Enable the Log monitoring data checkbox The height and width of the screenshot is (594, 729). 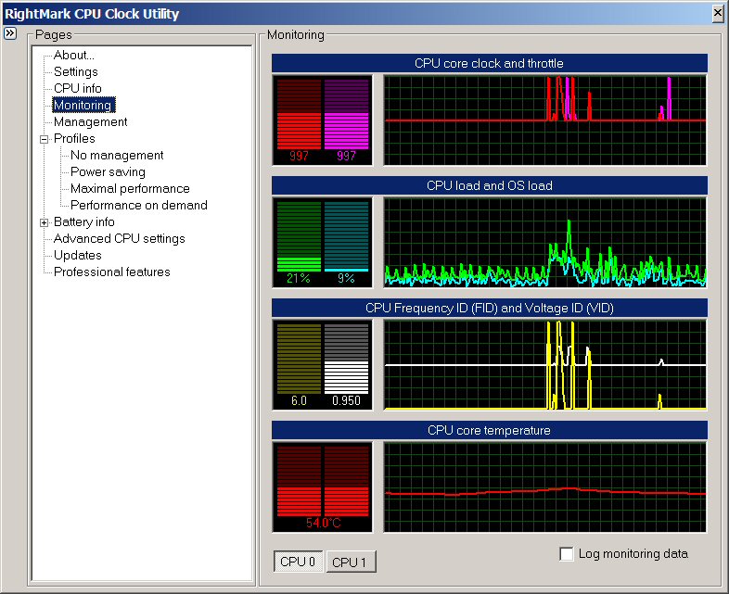pos(567,554)
